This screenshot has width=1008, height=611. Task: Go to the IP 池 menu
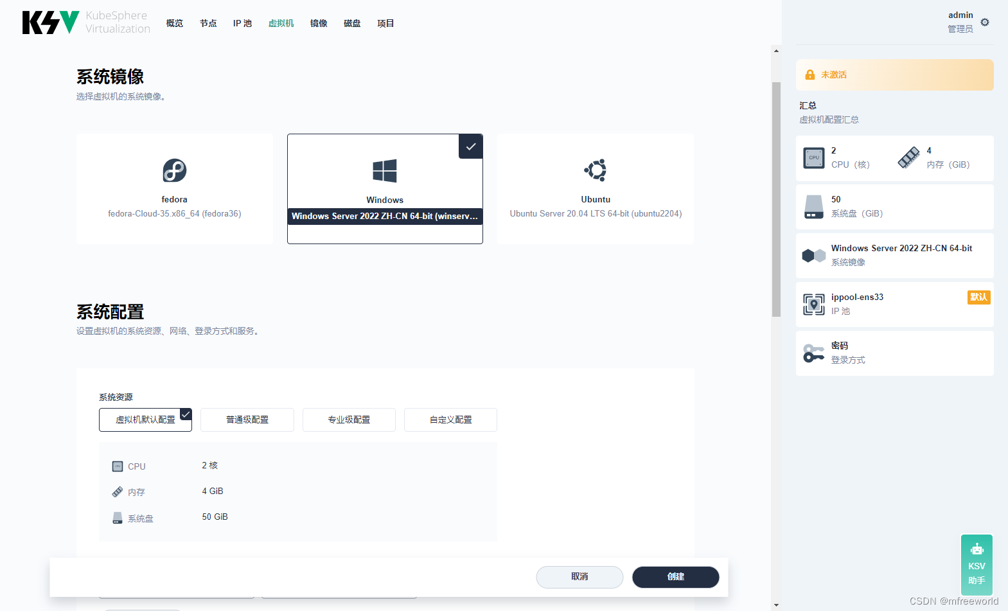242,23
